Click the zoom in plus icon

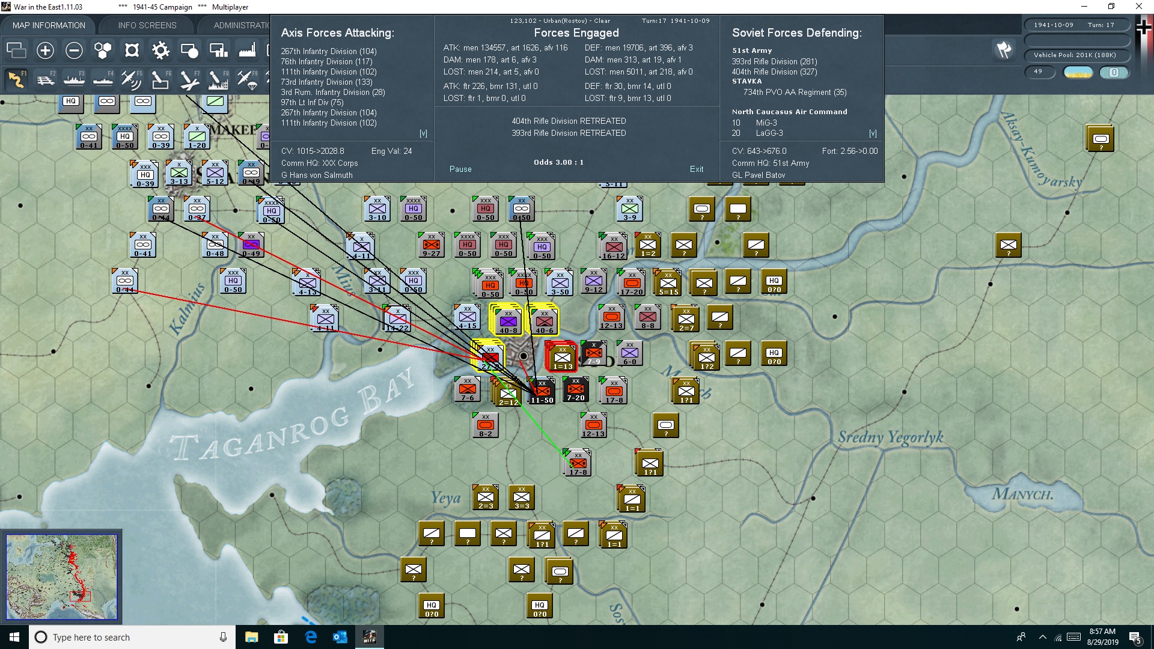point(45,50)
